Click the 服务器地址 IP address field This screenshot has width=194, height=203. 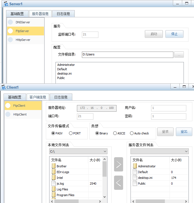(x=97, y=108)
